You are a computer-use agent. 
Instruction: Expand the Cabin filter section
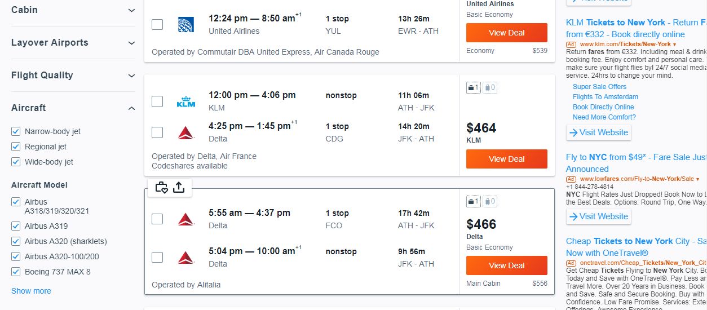pyautogui.click(x=73, y=10)
